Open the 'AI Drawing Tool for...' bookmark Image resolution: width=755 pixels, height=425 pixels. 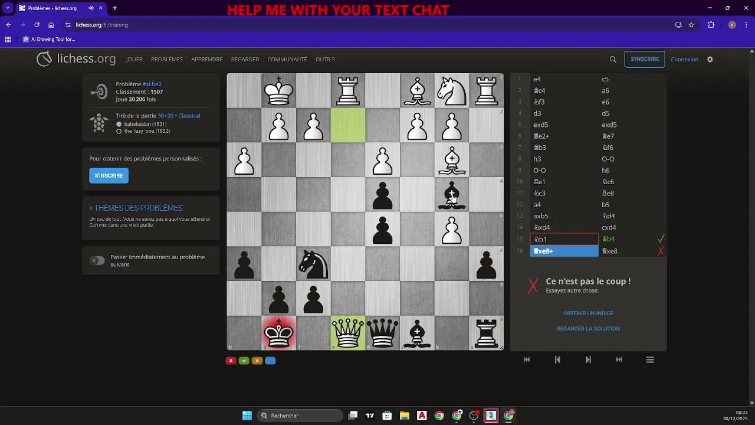coord(49,40)
